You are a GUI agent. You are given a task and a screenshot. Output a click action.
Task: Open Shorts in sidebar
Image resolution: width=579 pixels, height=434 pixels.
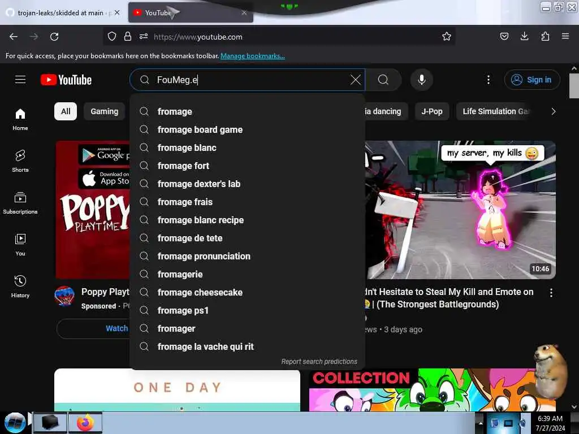[20, 161]
